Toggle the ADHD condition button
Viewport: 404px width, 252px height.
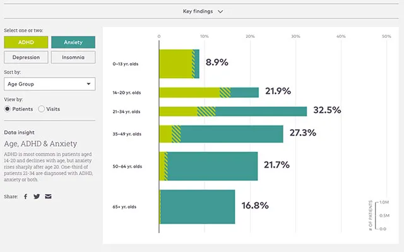pos(26,42)
